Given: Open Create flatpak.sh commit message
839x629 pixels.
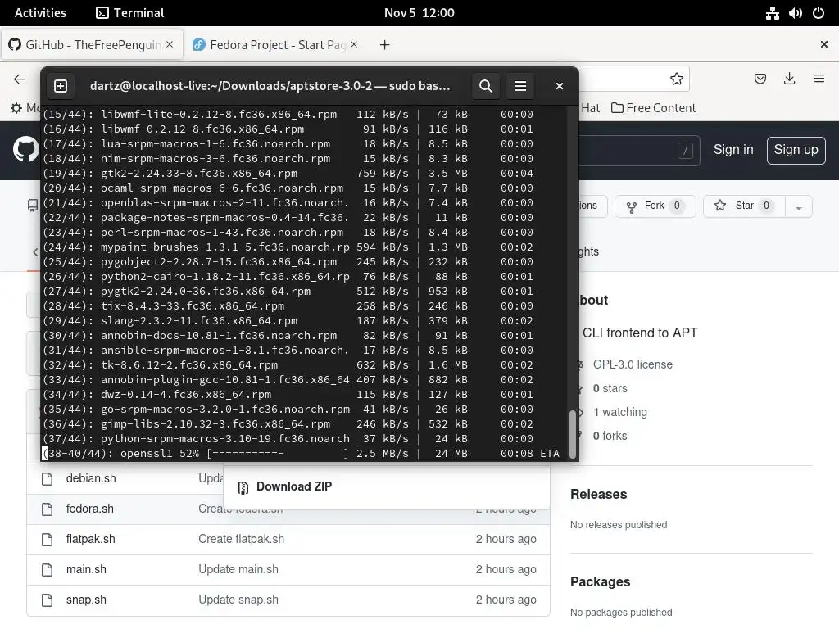Looking at the screenshot, I should (242, 539).
